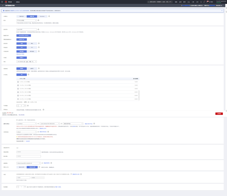Expand the security group rules details chevron

(24, 141)
